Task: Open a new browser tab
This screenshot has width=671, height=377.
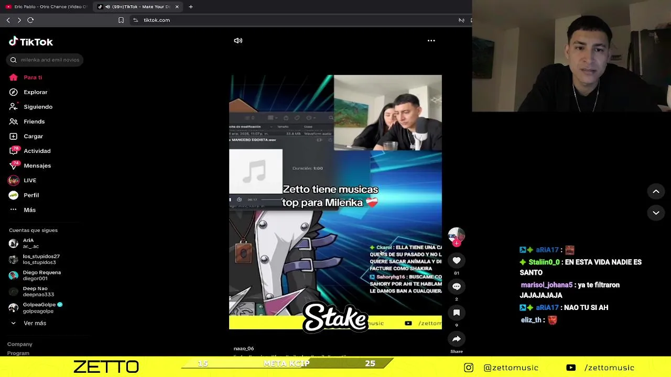Action: click(x=191, y=7)
